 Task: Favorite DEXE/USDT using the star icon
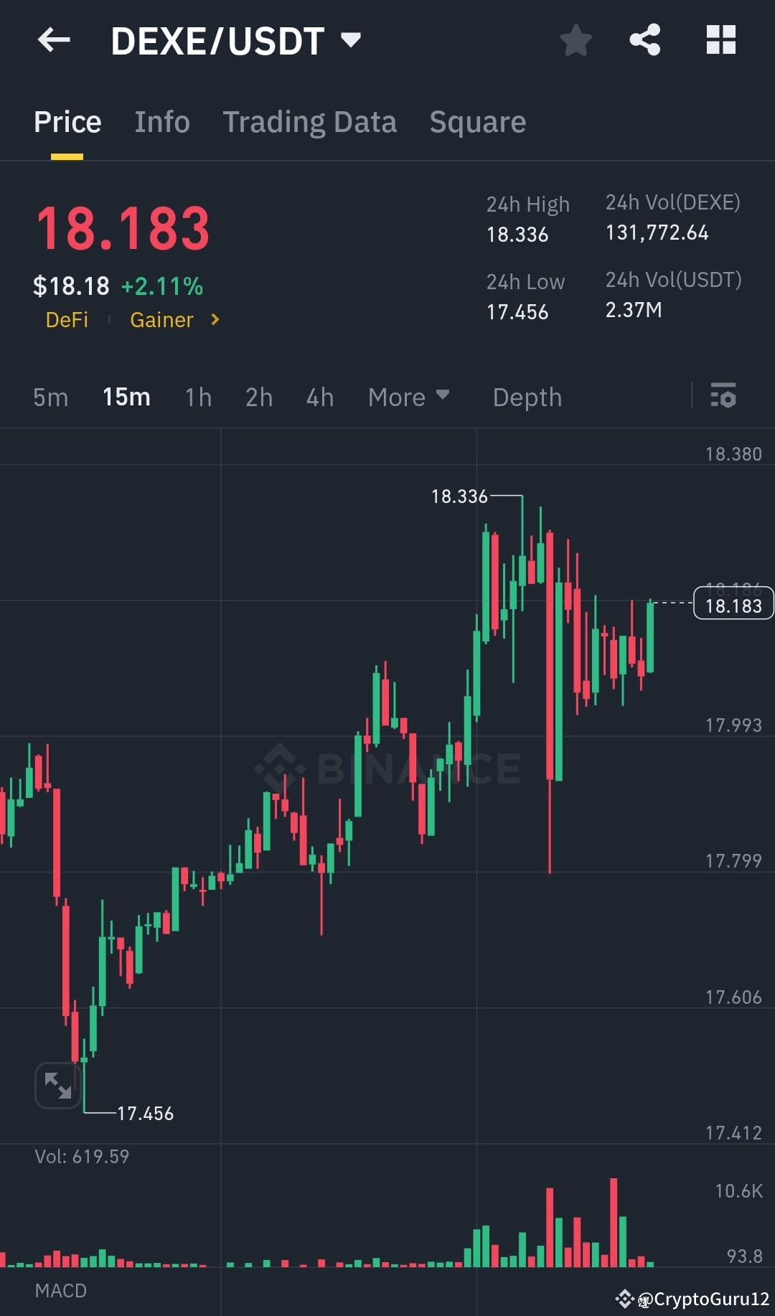pos(576,41)
